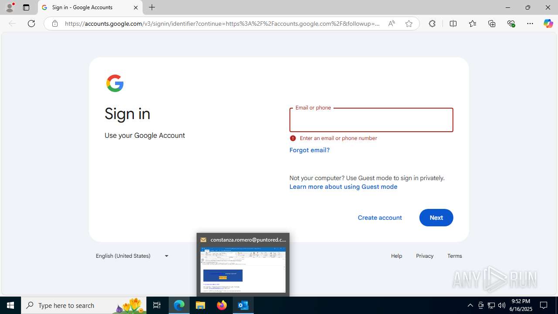Click the taskbar search box
Screen dimensions: 558x314
tap(84, 305)
